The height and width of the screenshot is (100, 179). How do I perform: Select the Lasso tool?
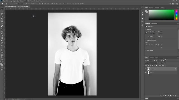[x=2, y=14]
